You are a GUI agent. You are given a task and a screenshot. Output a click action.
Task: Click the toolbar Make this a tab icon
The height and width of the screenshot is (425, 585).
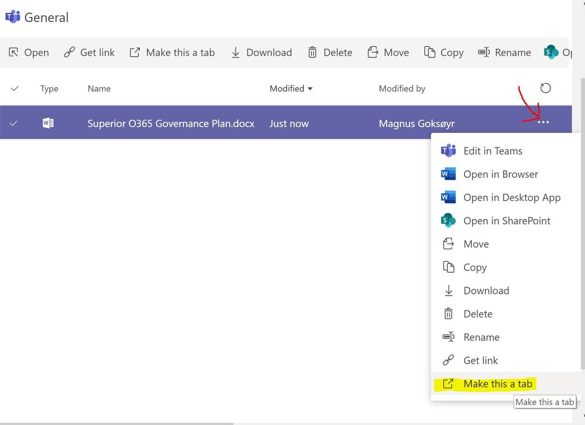pos(135,52)
